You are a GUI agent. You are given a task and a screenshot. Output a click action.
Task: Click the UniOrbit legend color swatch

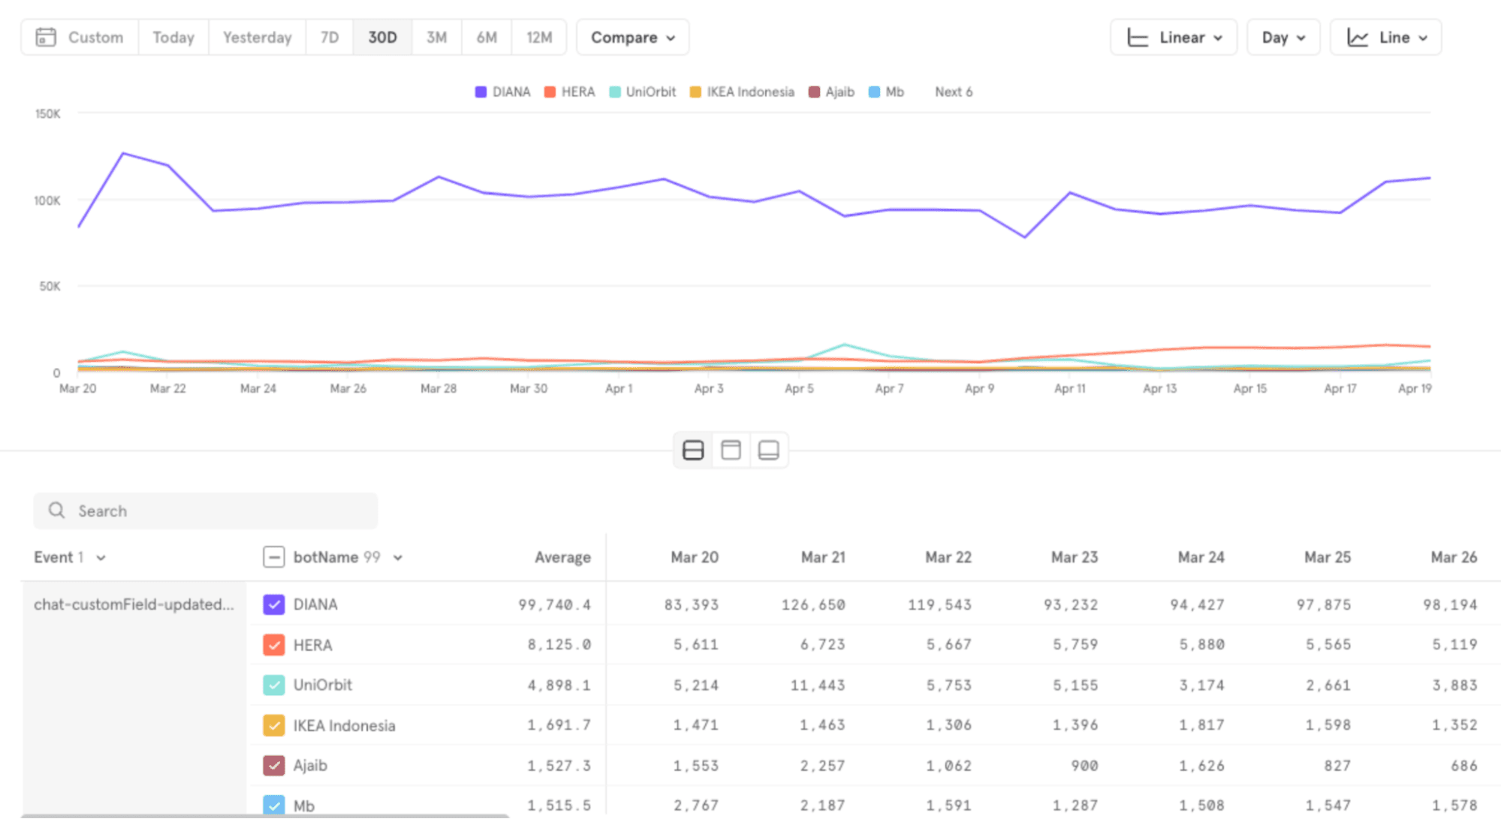tap(615, 92)
